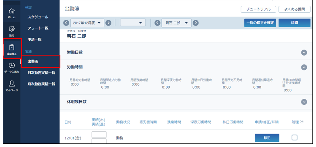Select the 確認修正 clipboard icon
The image size is (316, 147).
[x=12, y=47]
